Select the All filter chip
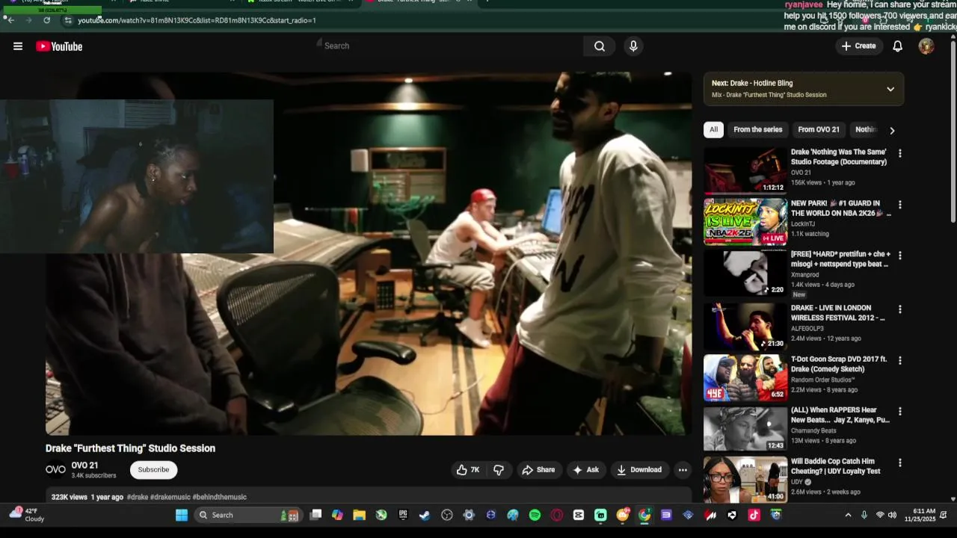This screenshot has height=538, width=957. click(714, 130)
